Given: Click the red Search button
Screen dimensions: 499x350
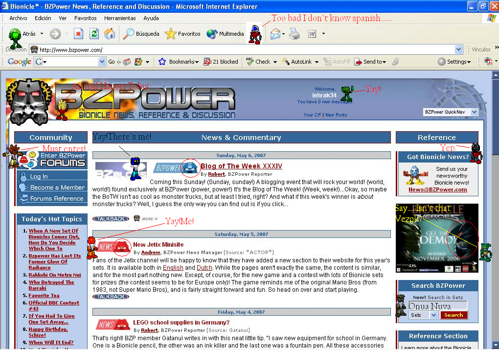Looking at the screenshot, I should tap(454, 315).
